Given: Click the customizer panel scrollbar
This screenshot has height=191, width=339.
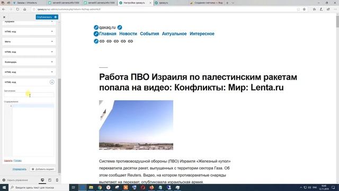Looking at the screenshot, I should point(59,126).
